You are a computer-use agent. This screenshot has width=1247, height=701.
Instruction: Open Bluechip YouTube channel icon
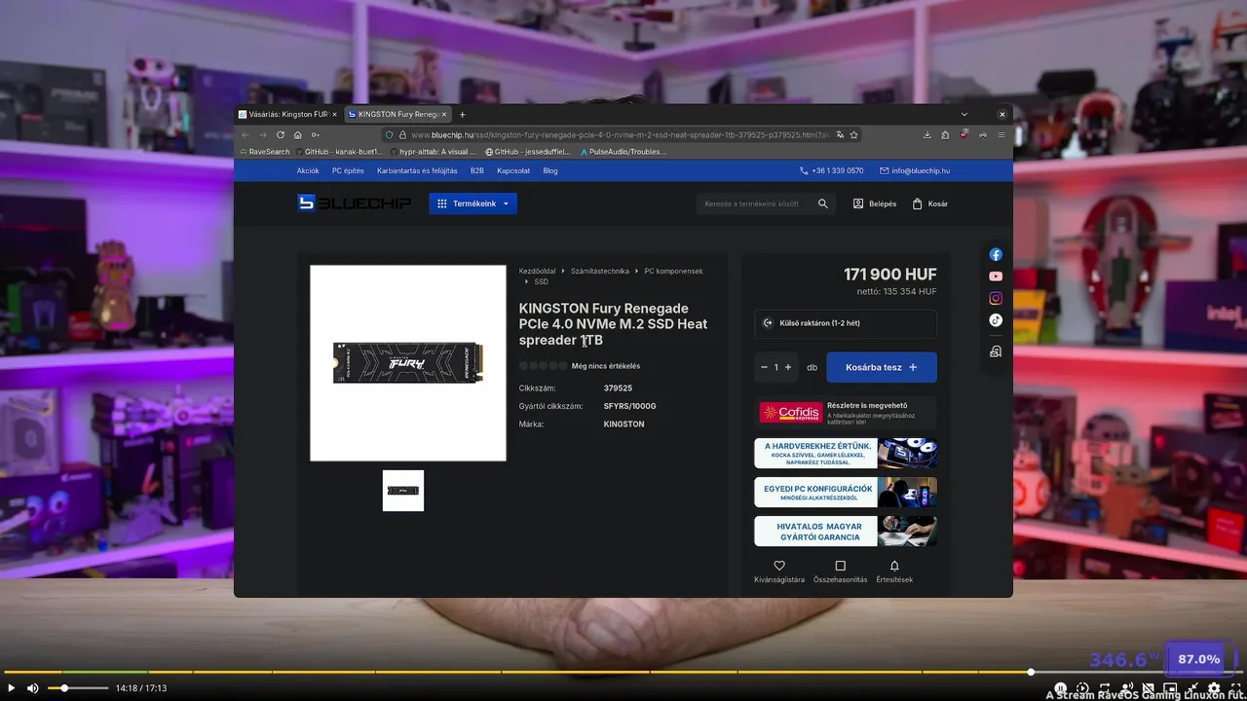[996, 277]
